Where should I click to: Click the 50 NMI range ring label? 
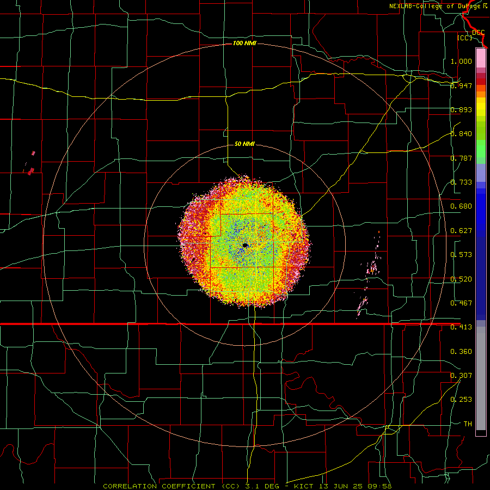tap(244, 144)
